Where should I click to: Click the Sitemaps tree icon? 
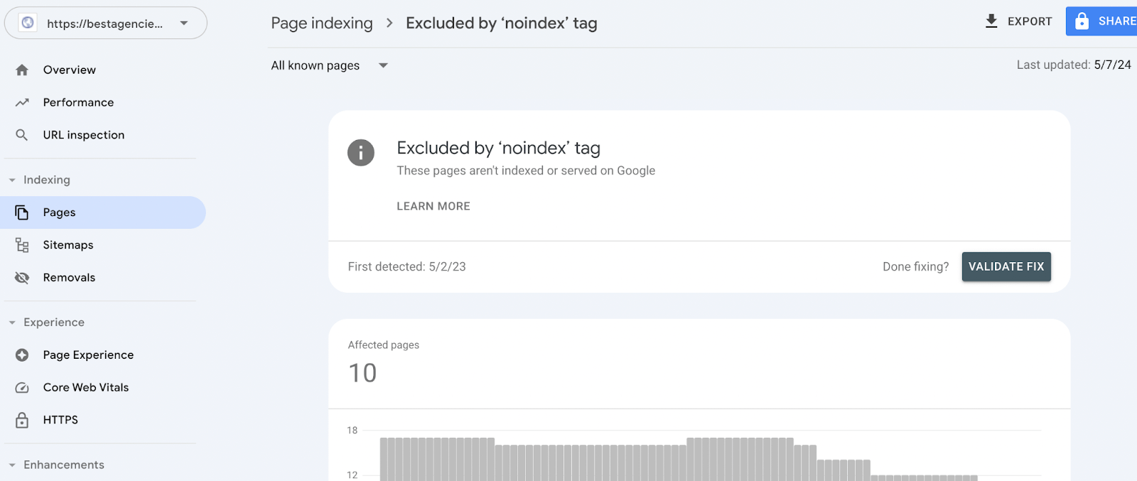point(22,245)
